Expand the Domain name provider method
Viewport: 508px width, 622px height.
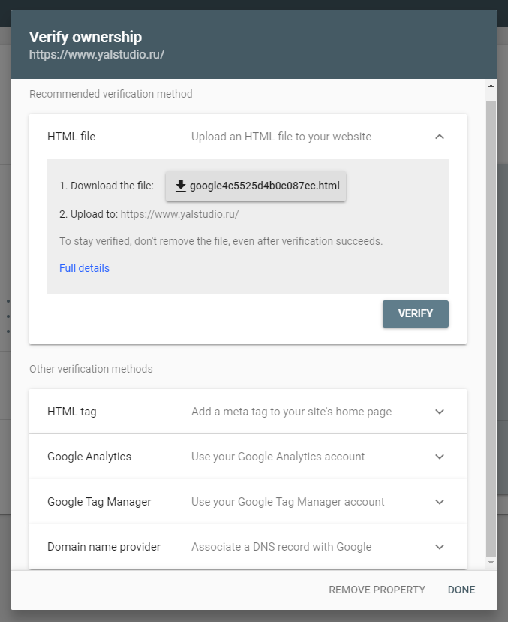440,547
